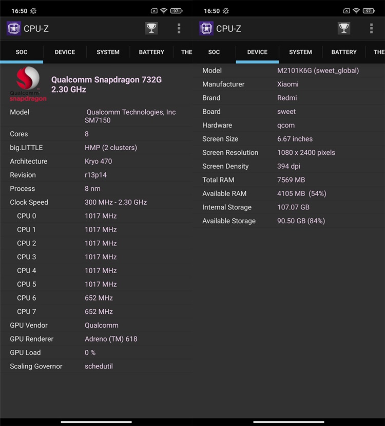This screenshot has height=426, width=385.
Task: Tap CPU 7 row at 652 MHz
Action: click(x=97, y=312)
